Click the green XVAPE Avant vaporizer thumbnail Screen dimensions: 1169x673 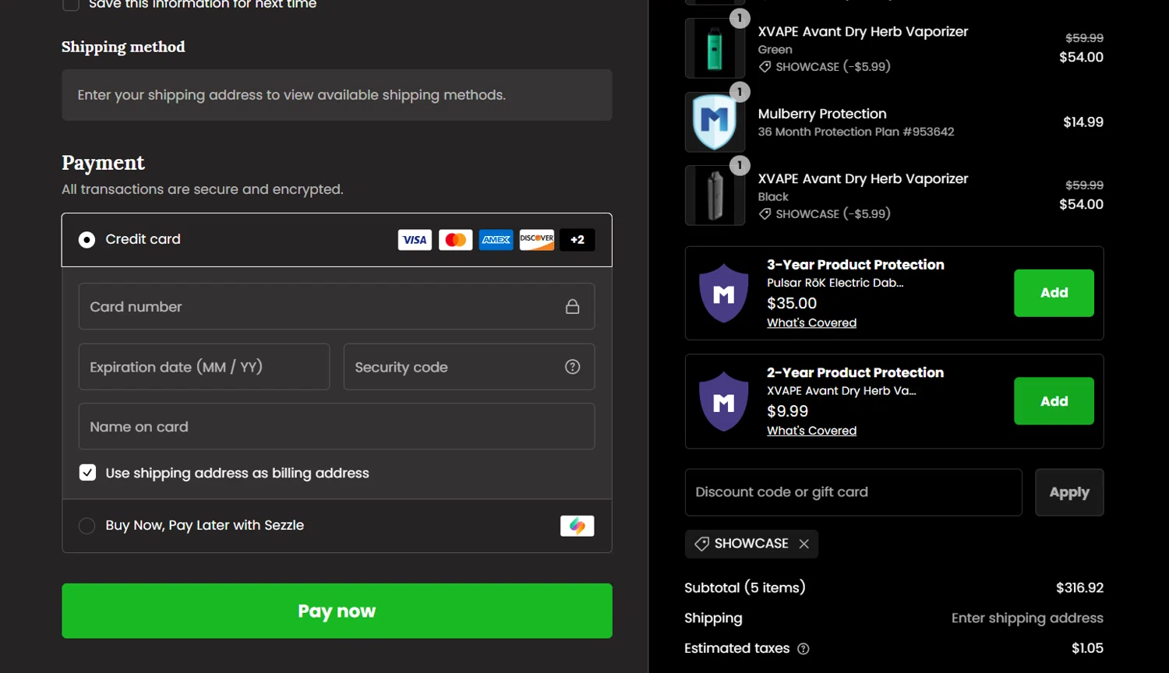[x=715, y=48]
